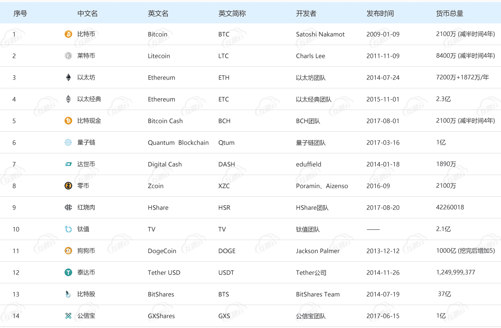Open the Quantum Blockchain name link
The width and height of the screenshot is (501, 328).
coord(178,143)
